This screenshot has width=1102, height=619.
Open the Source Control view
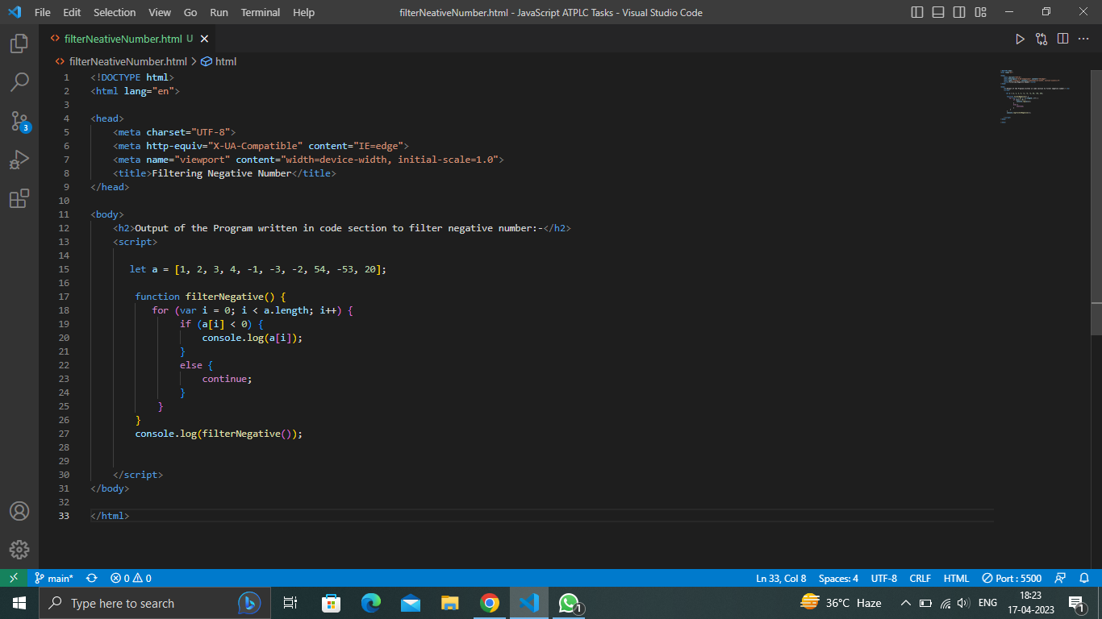coord(19,121)
